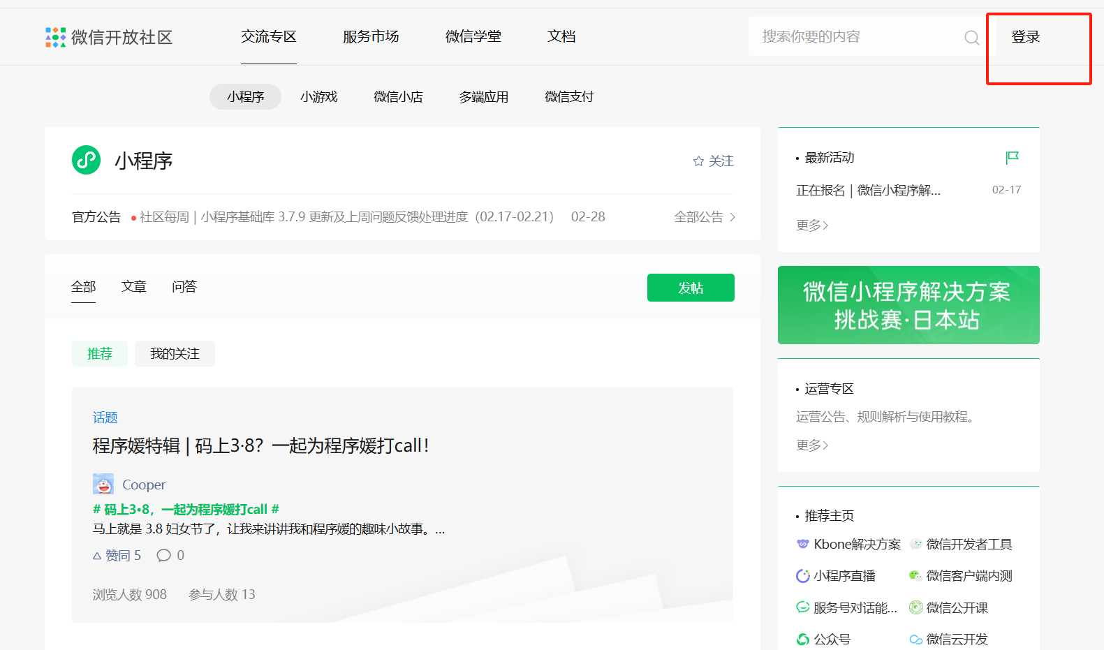This screenshot has height=650, width=1104.
Task: Open the 微信小程序解决方案挑战赛 banner
Action: pos(908,305)
